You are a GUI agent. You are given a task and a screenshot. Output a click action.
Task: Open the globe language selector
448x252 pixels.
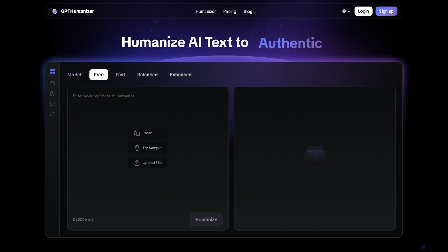point(346,11)
